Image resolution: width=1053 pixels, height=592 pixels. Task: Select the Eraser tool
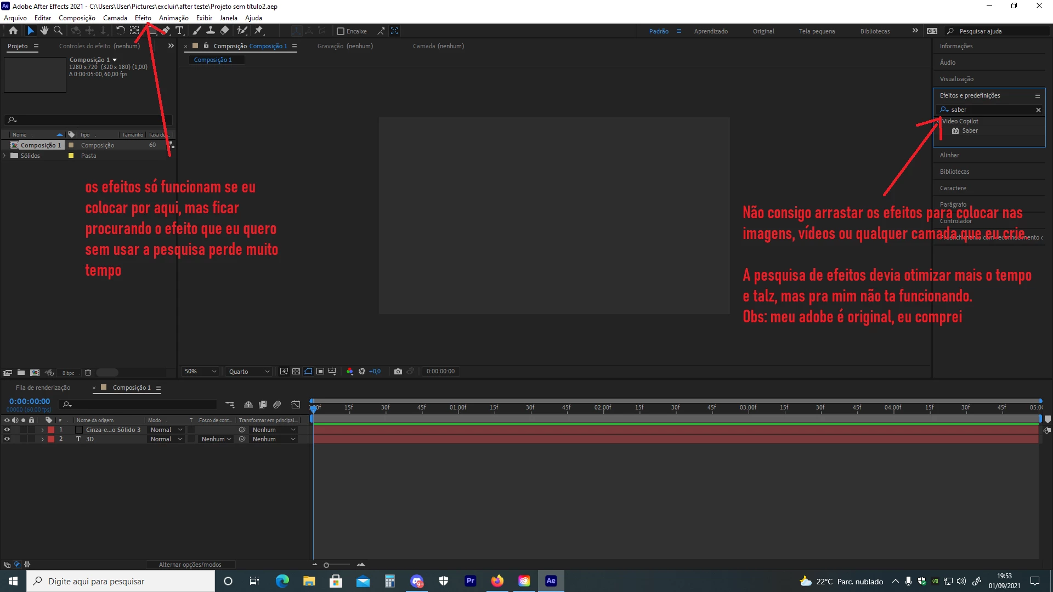pyautogui.click(x=225, y=31)
